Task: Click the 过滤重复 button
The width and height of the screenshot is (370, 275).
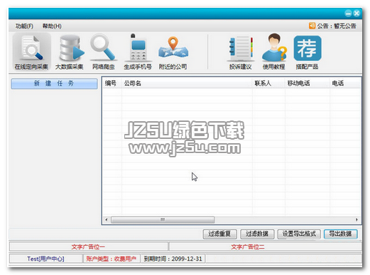Action: (219, 234)
